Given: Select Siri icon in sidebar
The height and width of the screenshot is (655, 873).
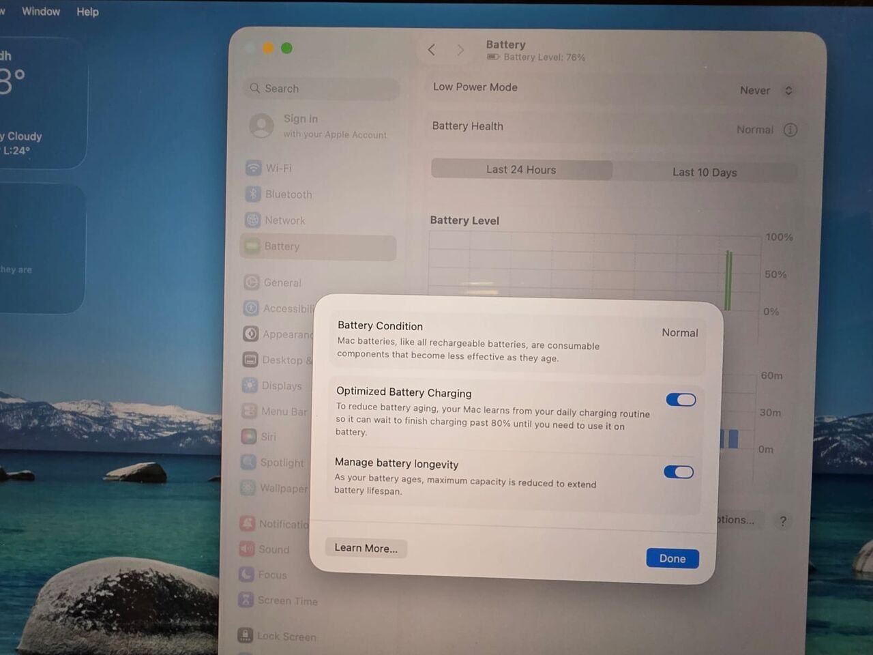Looking at the screenshot, I should tap(249, 437).
